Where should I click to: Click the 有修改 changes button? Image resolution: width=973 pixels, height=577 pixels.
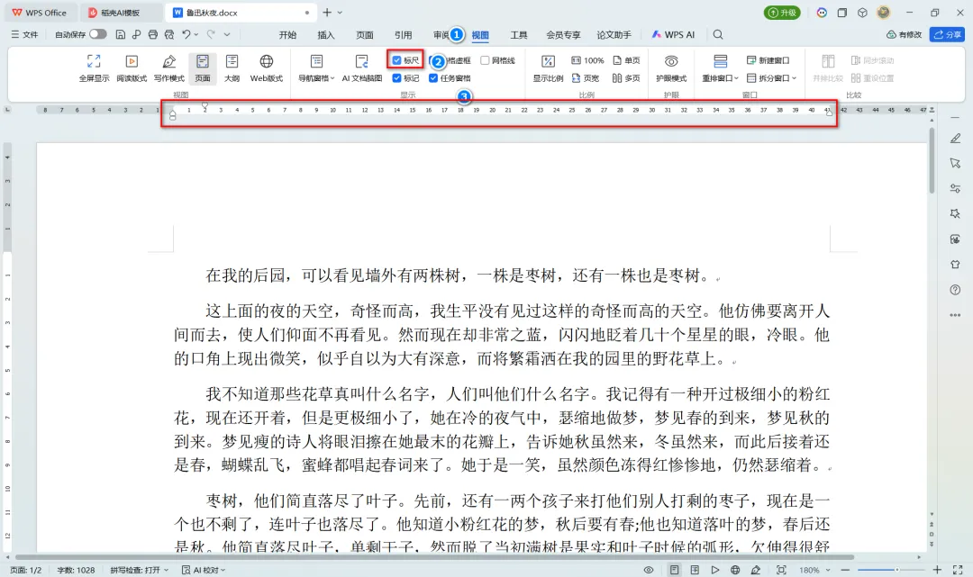(x=905, y=35)
